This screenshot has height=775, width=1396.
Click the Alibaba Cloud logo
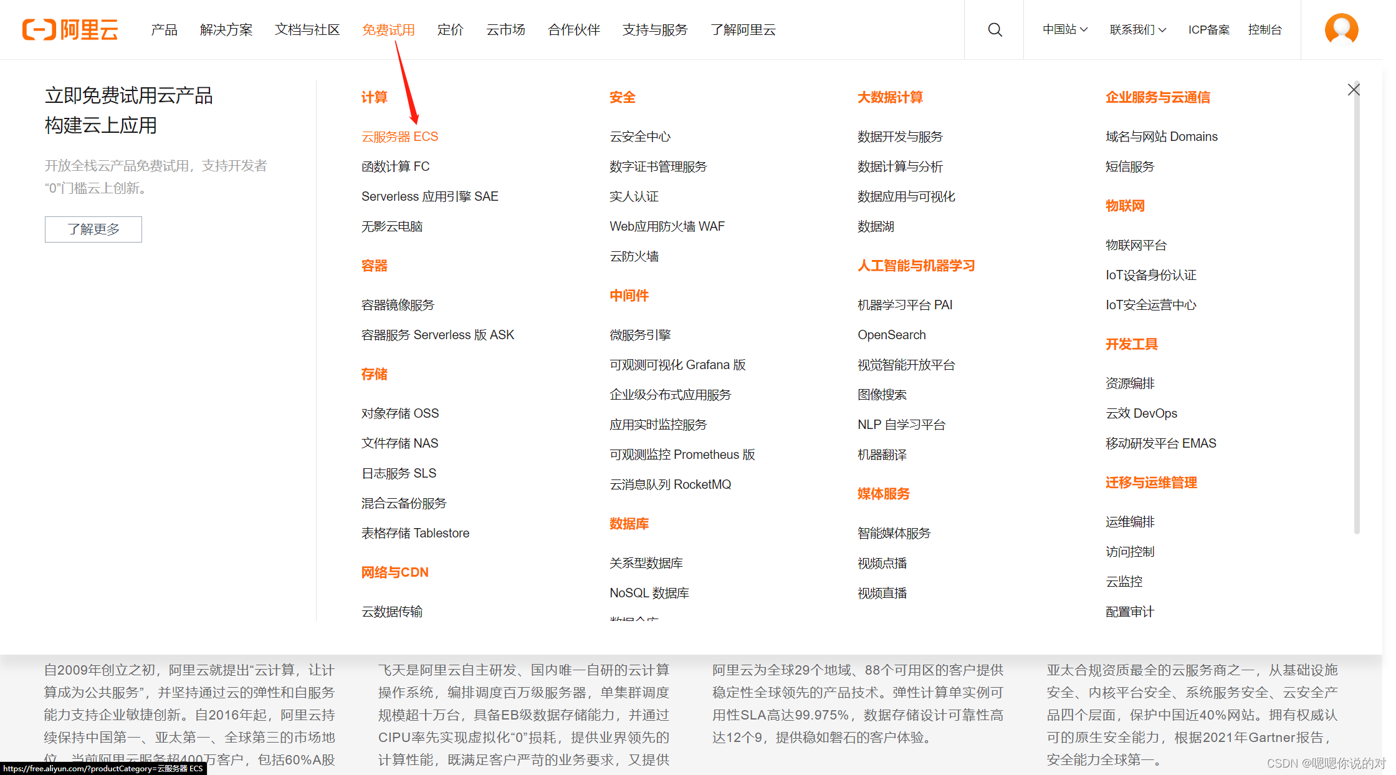click(70, 29)
